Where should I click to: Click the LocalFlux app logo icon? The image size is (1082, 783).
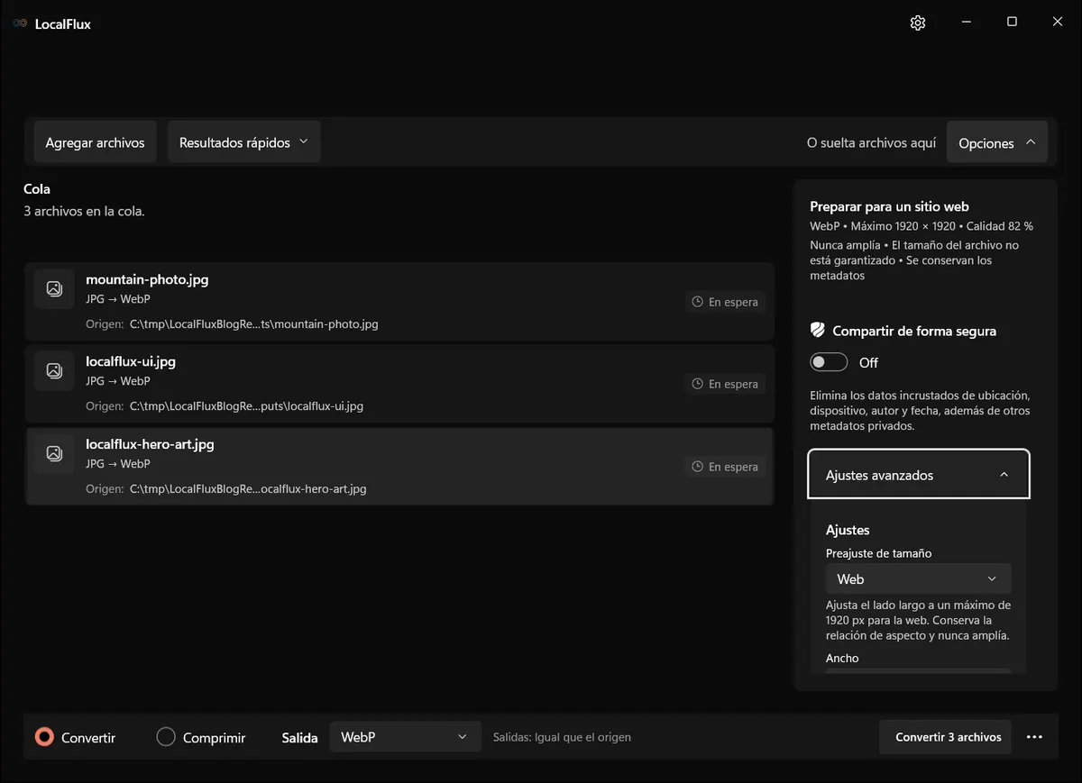pos(20,23)
